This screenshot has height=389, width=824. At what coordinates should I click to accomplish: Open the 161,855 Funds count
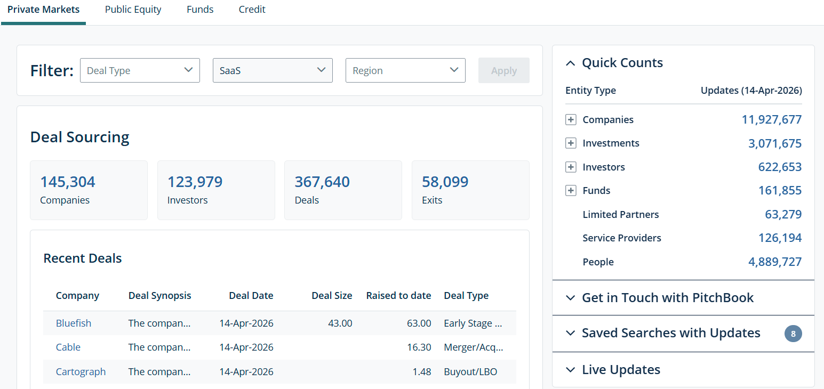780,190
